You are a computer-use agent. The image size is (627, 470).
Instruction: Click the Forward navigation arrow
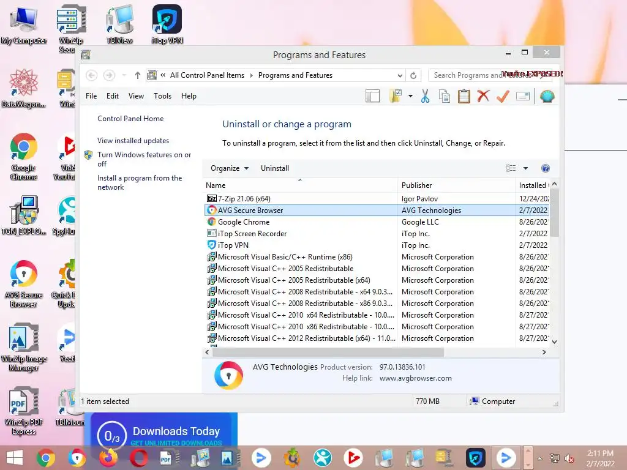tap(109, 75)
